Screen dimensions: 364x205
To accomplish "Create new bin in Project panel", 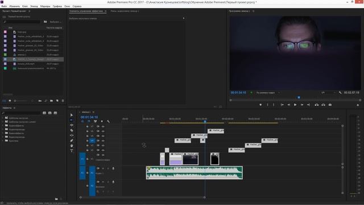I will click(51, 101).
